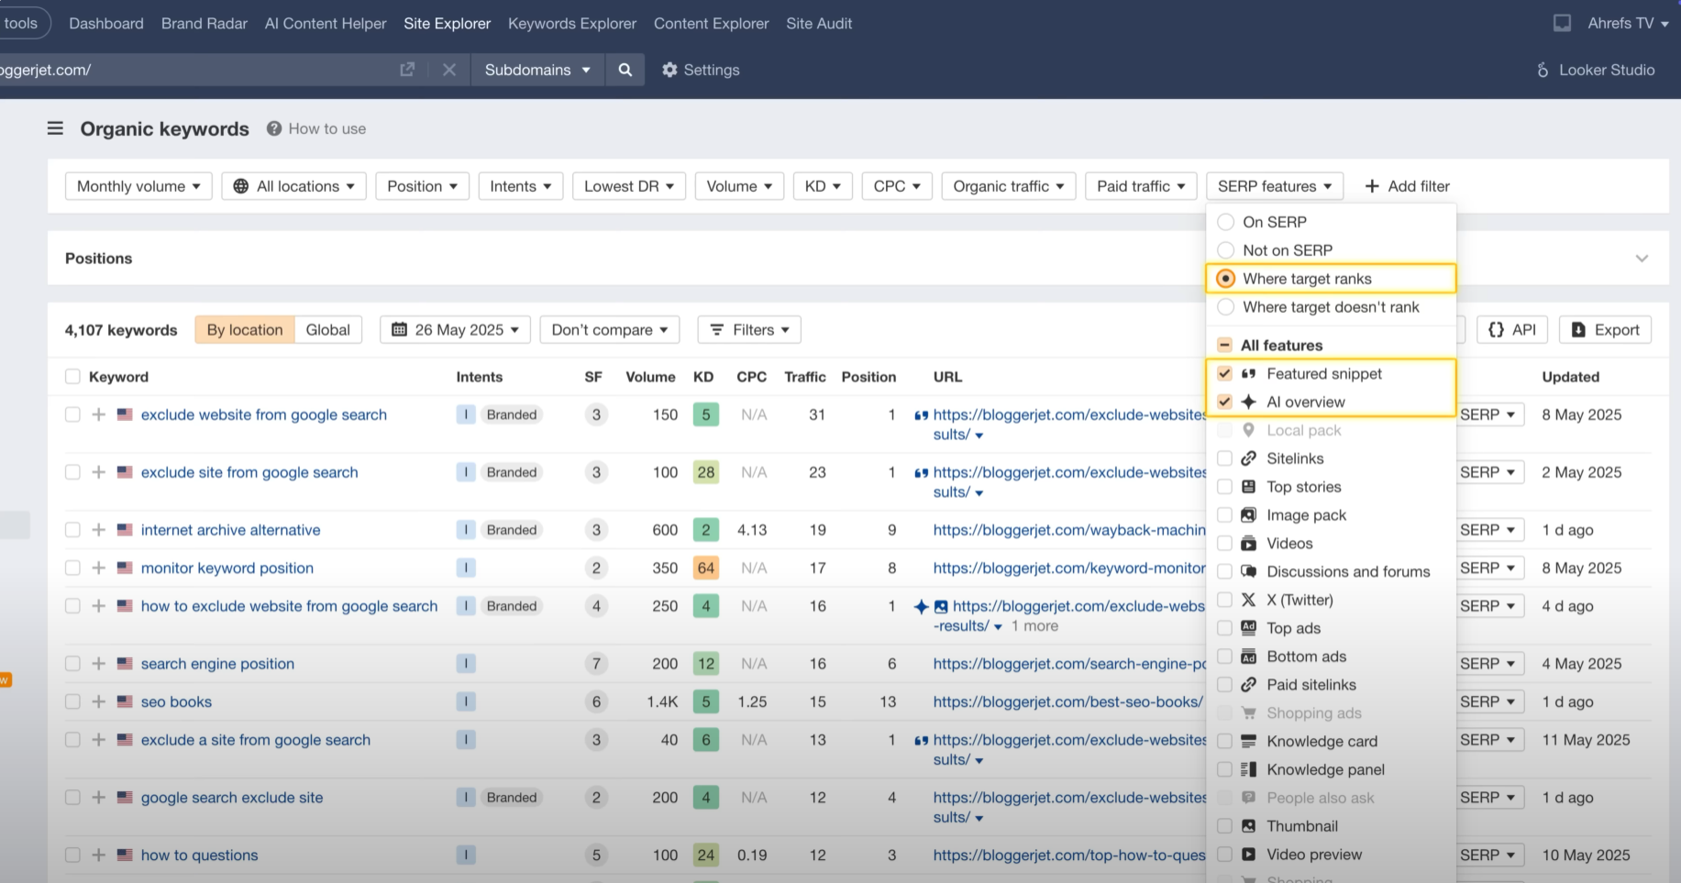Clear the URL with the X icon
The width and height of the screenshot is (1681, 883).
coord(448,70)
